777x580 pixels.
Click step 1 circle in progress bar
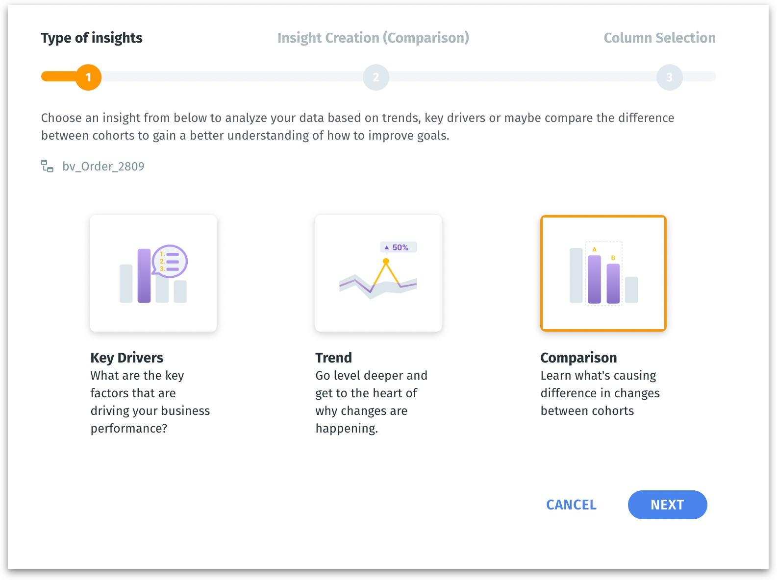point(89,77)
